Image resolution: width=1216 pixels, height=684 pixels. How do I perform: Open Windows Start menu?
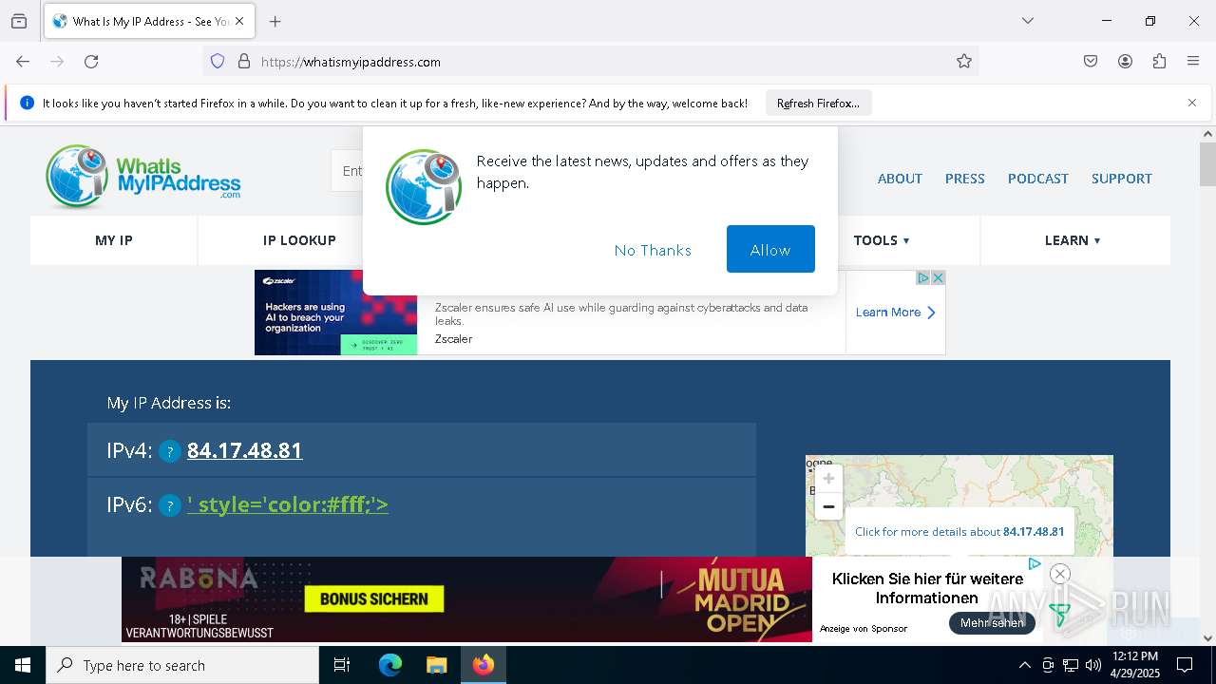point(23,665)
